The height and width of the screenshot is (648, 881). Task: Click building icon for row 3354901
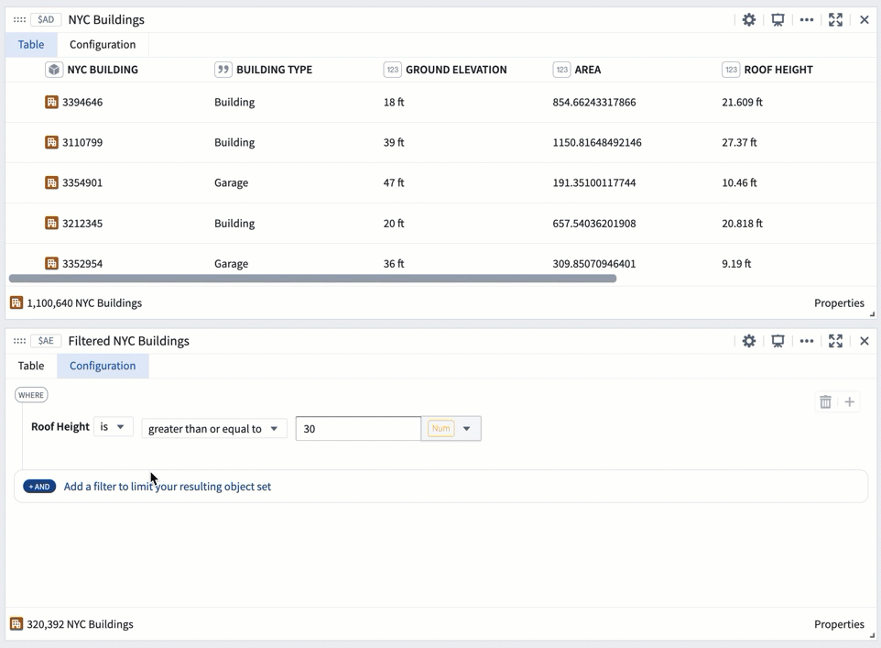(x=51, y=182)
